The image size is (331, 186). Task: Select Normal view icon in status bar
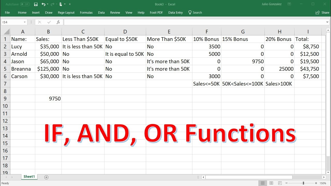[x=263, y=183]
